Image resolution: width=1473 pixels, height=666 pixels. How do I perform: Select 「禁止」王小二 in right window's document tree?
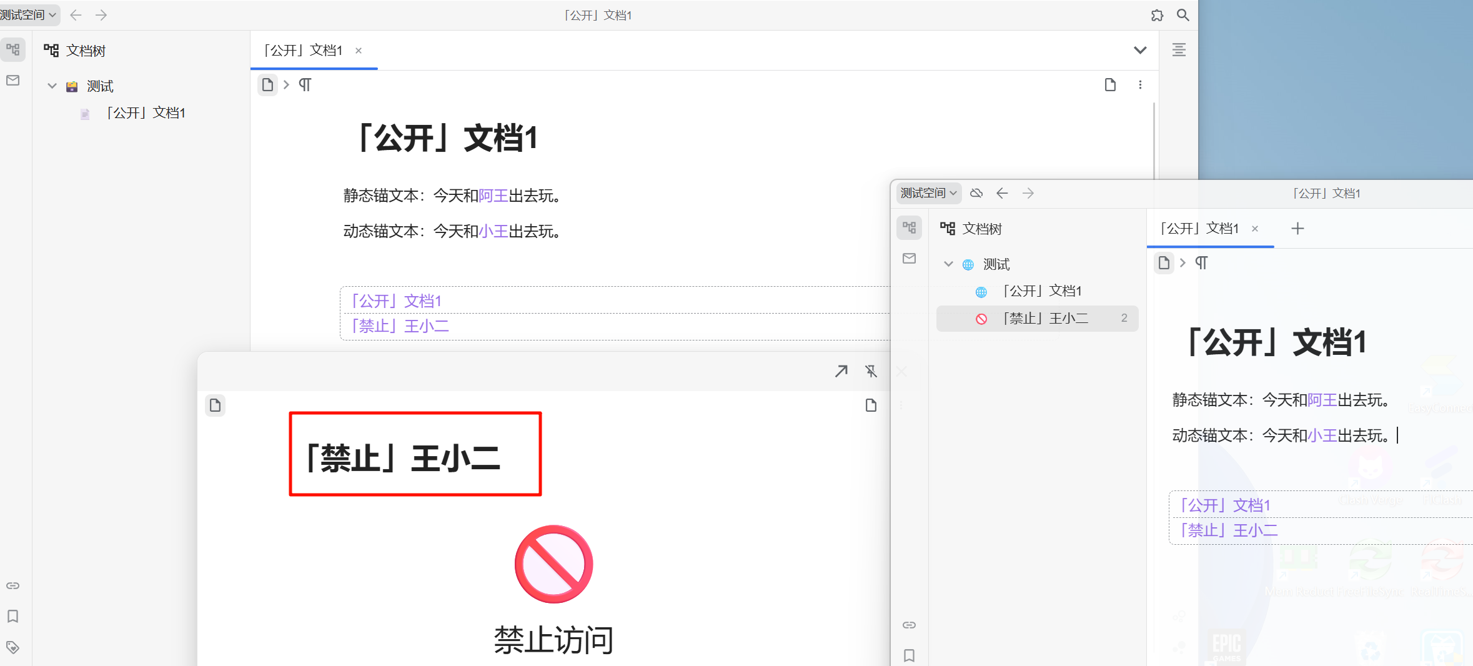(1038, 319)
